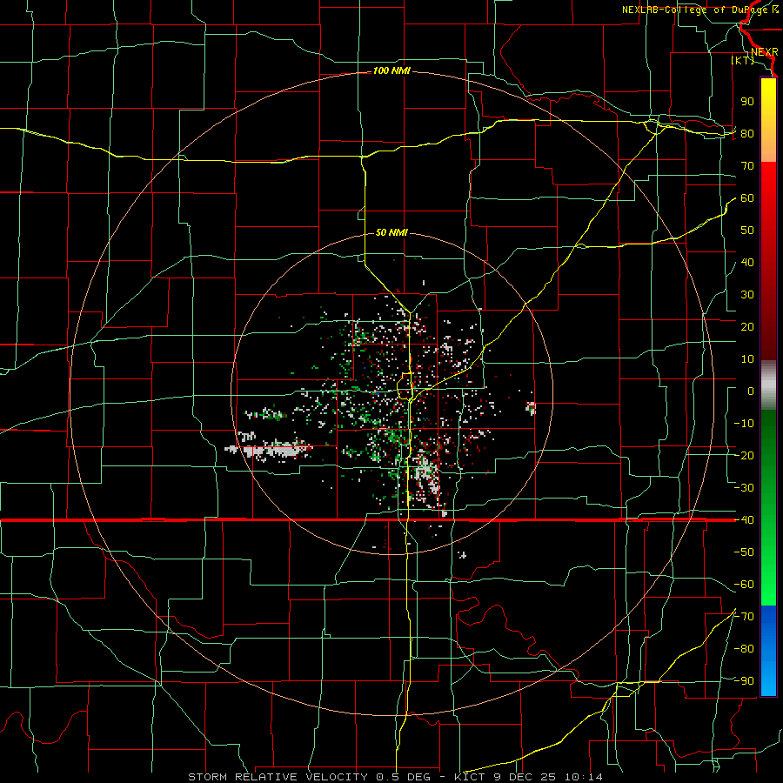Click the 50 NMI range ring label
This screenshot has width=783, height=783.
click(x=391, y=232)
